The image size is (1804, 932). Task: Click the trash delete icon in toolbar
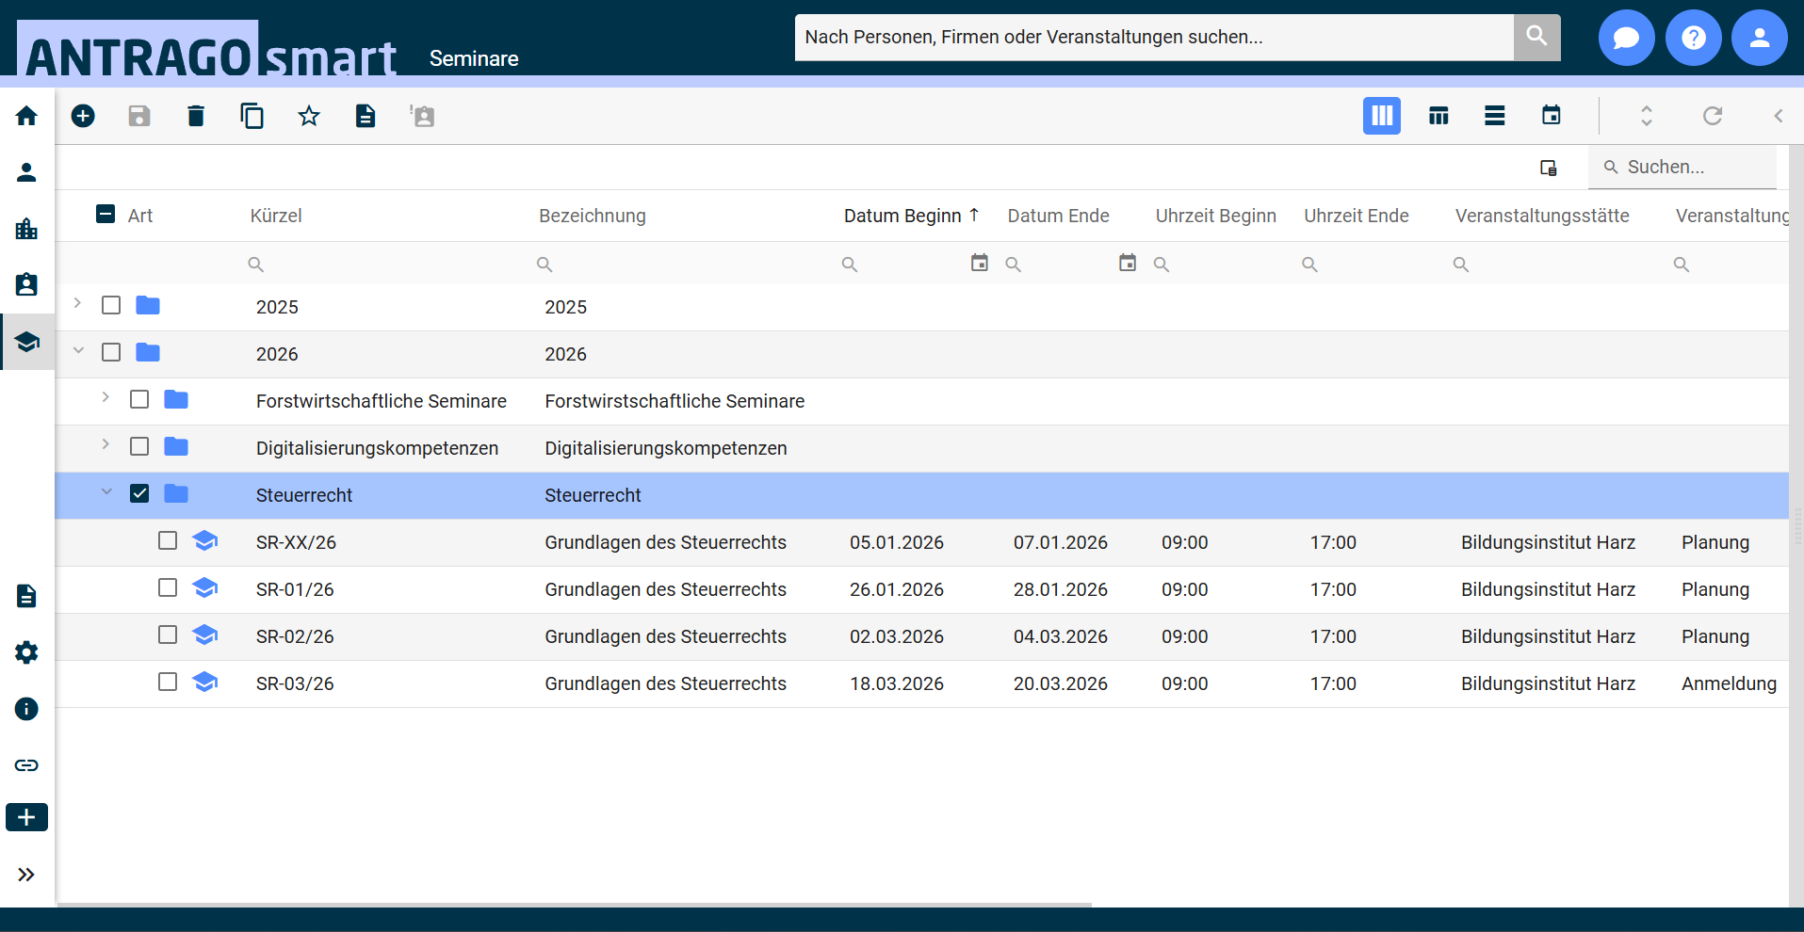pos(196,116)
